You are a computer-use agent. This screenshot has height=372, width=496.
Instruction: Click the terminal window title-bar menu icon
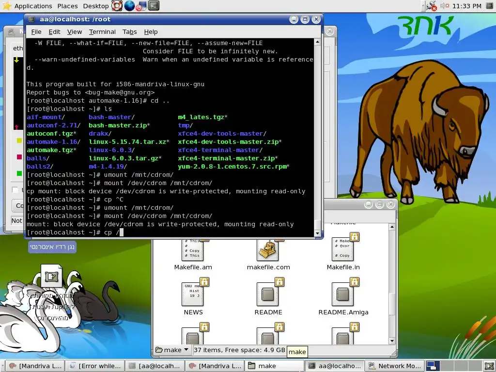tap(31, 19)
